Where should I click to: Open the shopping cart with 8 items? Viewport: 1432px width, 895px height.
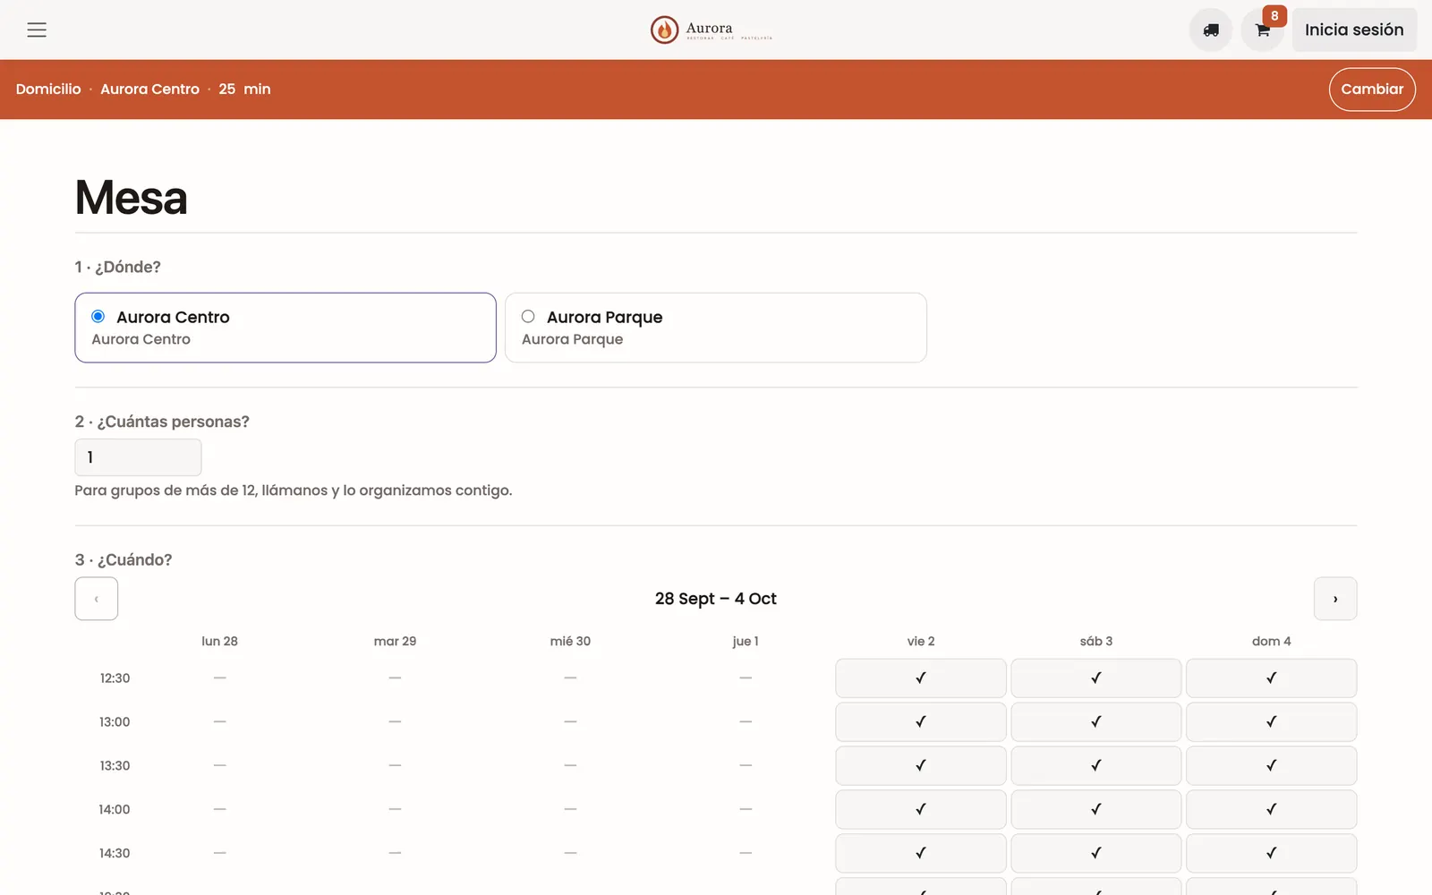(x=1263, y=30)
